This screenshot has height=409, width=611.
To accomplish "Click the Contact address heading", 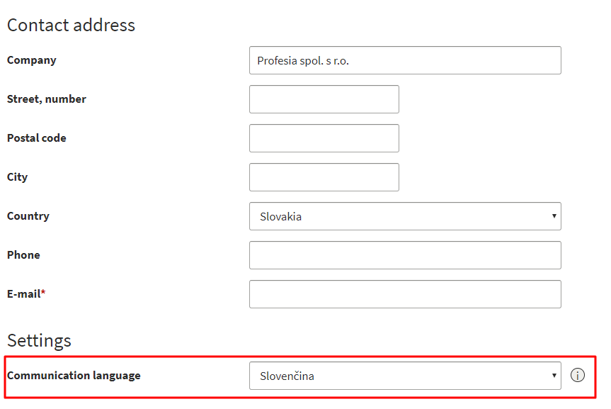I will tap(71, 26).
